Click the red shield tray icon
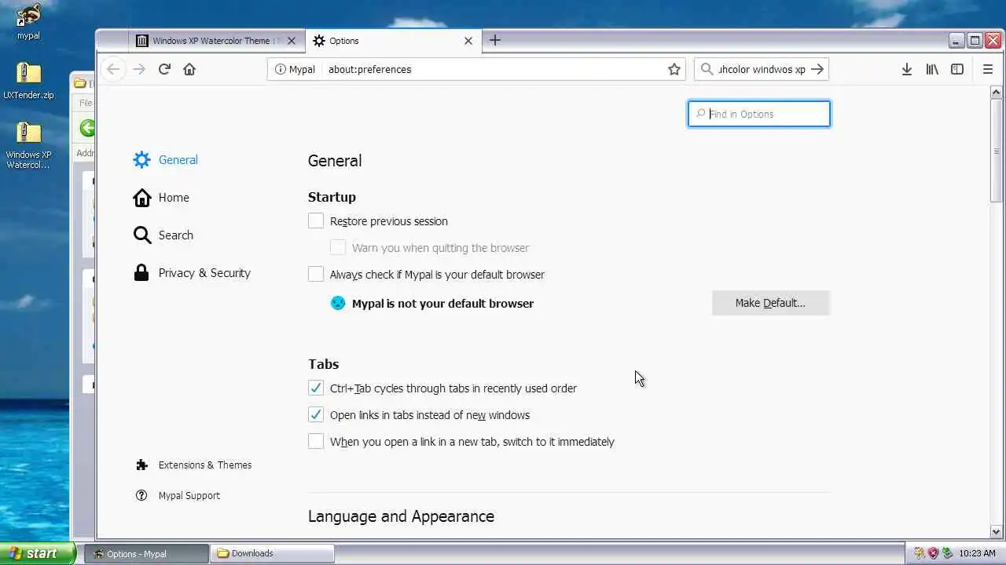Viewport: 1006px width, 565px height. coord(933,553)
